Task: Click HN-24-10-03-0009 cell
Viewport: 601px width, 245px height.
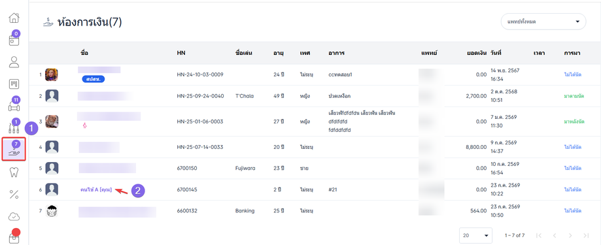Action: (200, 74)
